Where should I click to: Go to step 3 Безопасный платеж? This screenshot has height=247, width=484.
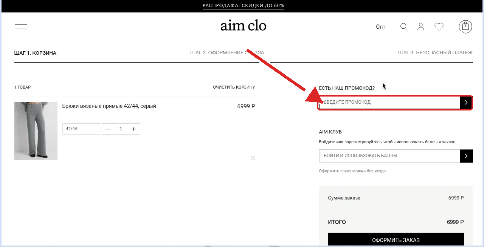436,53
